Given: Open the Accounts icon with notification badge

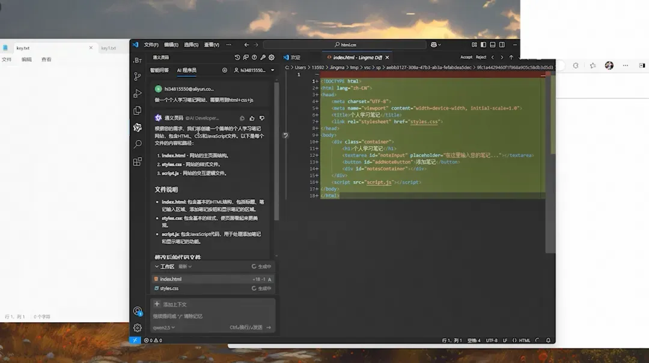Looking at the screenshot, I should coord(138,311).
